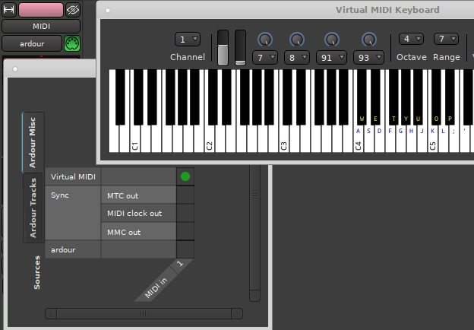Click the knob above value 91
This screenshot has width=474, height=330.
[x=332, y=40]
